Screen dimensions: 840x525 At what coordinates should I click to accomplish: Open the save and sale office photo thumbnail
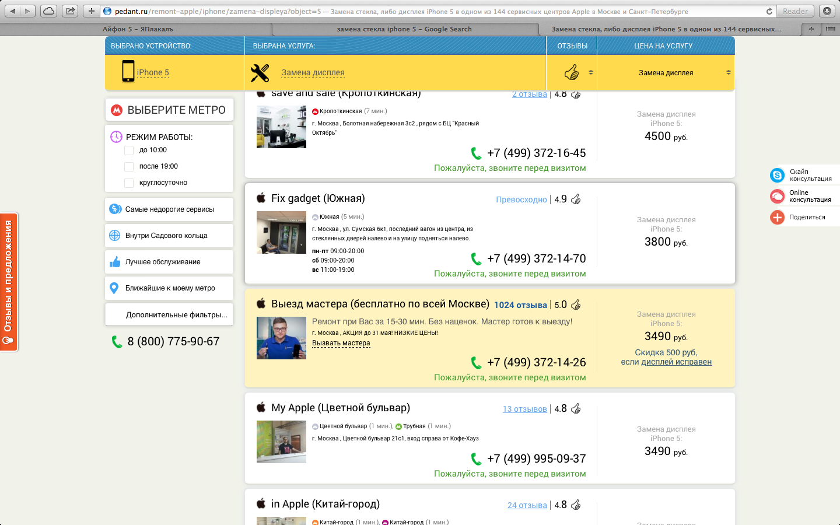coord(281,127)
